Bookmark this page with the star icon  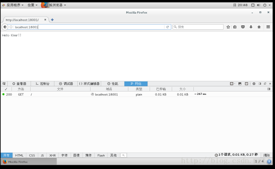(228, 27)
